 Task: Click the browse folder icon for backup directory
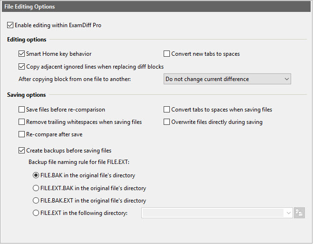[299, 213]
